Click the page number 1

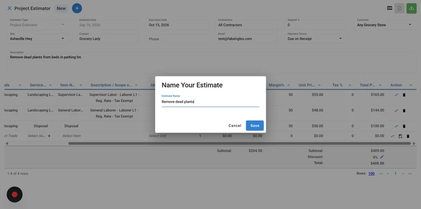(x=396, y=174)
